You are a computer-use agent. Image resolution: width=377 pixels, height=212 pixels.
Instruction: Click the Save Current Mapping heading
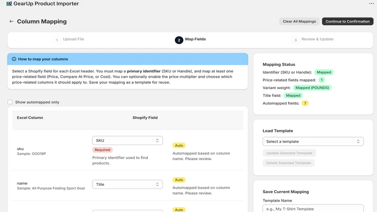pos(286,192)
